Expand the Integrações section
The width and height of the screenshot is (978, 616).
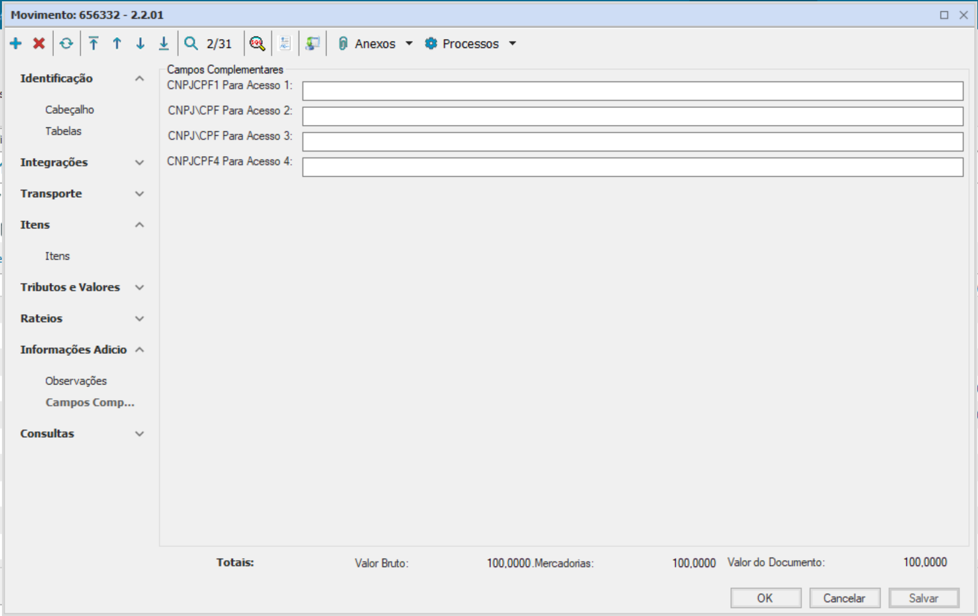click(139, 163)
